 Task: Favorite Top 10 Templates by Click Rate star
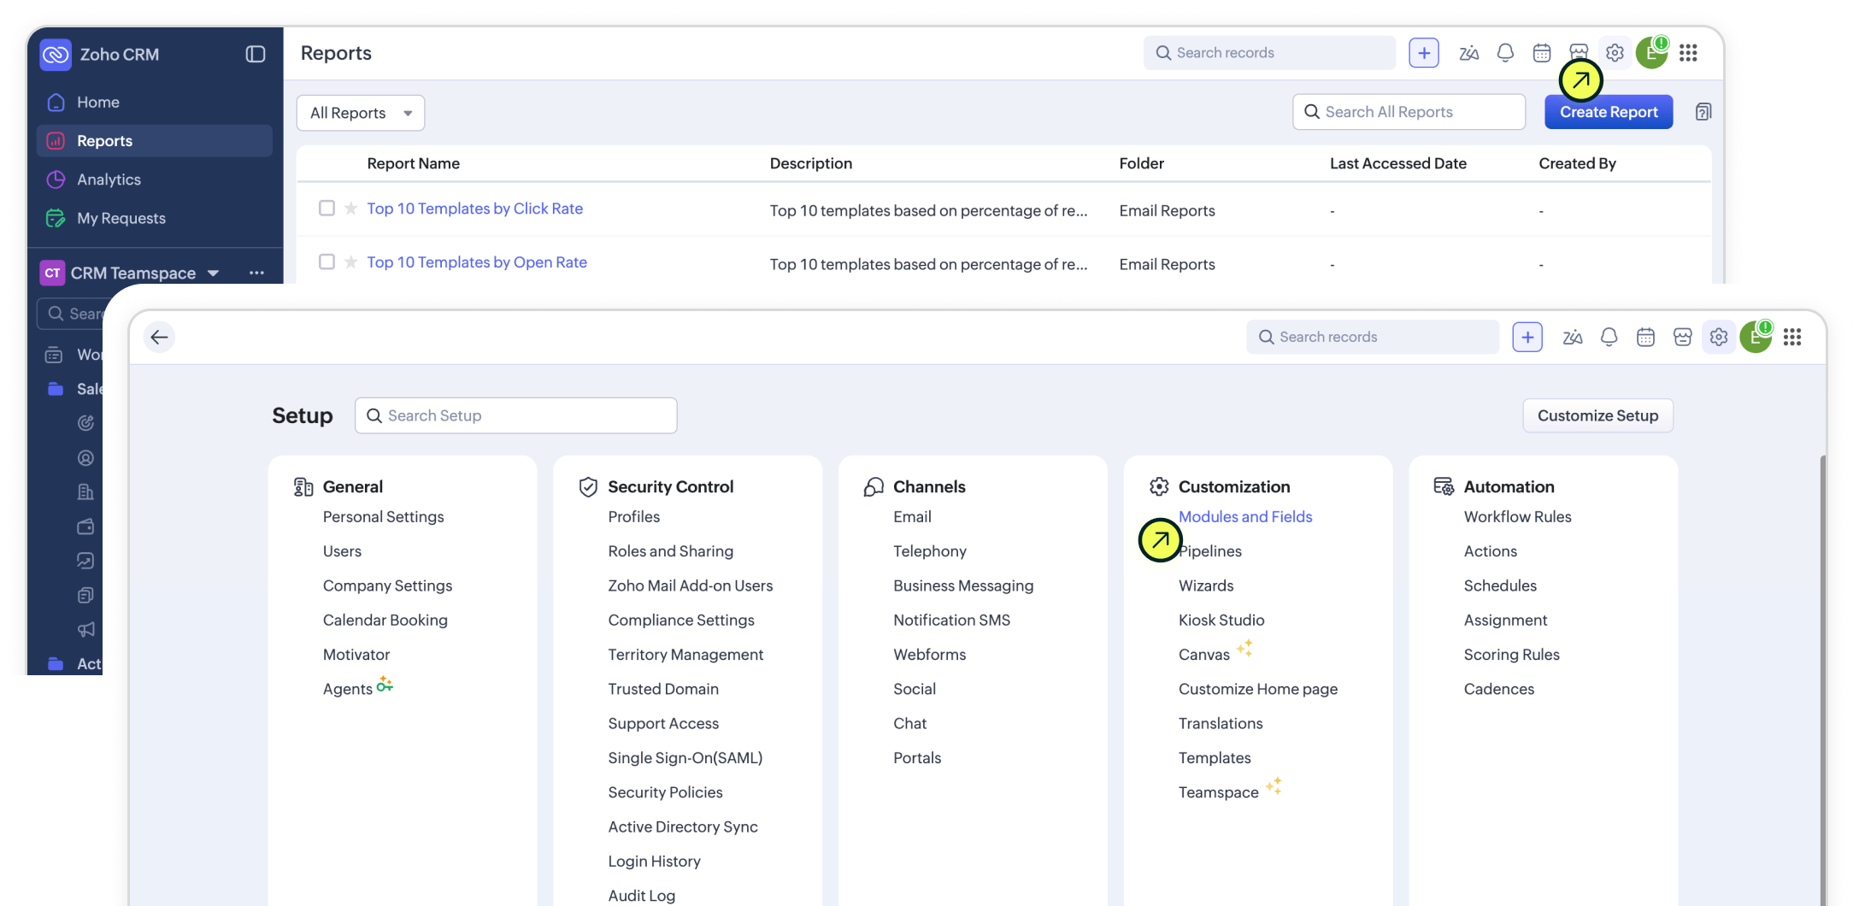350,209
